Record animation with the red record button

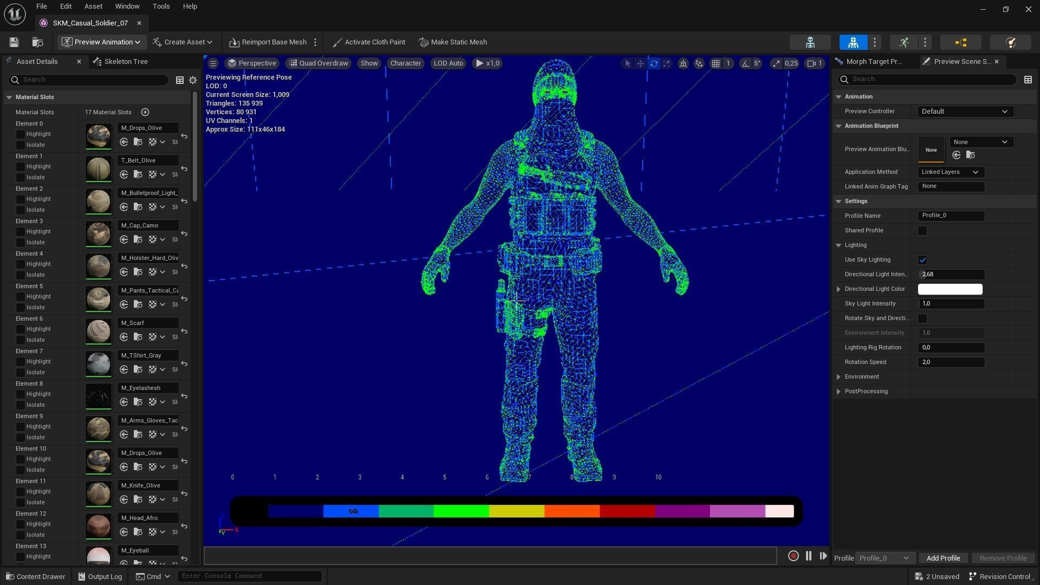point(793,556)
